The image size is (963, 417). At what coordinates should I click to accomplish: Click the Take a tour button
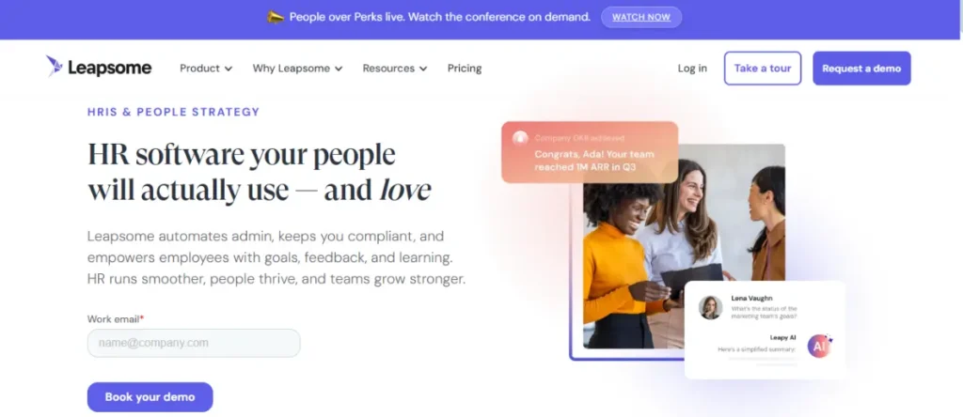763,68
